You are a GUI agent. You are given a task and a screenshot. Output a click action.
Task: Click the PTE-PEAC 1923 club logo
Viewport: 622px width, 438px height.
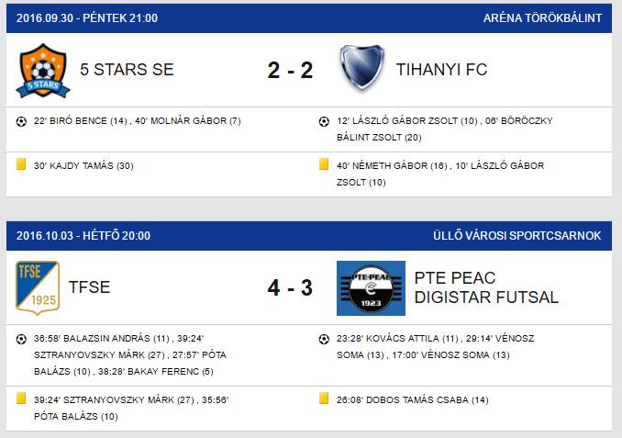[x=371, y=288]
